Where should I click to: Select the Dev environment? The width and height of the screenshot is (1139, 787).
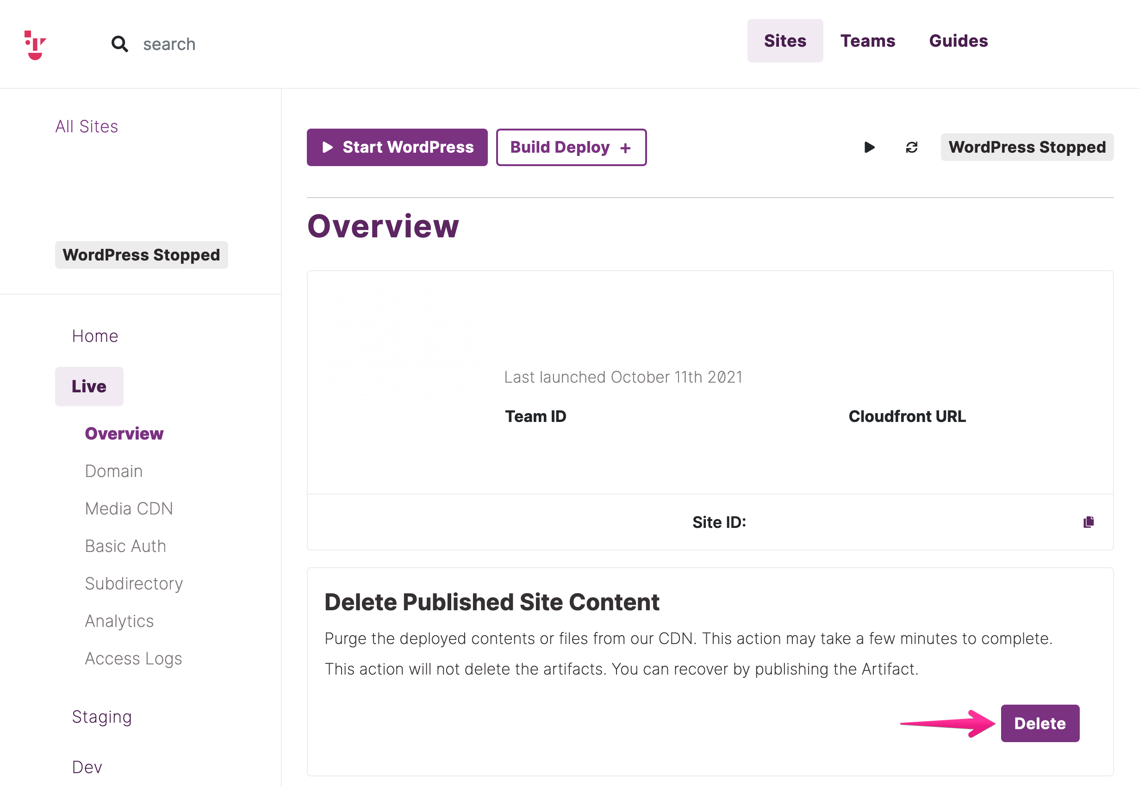coord(87,767)
